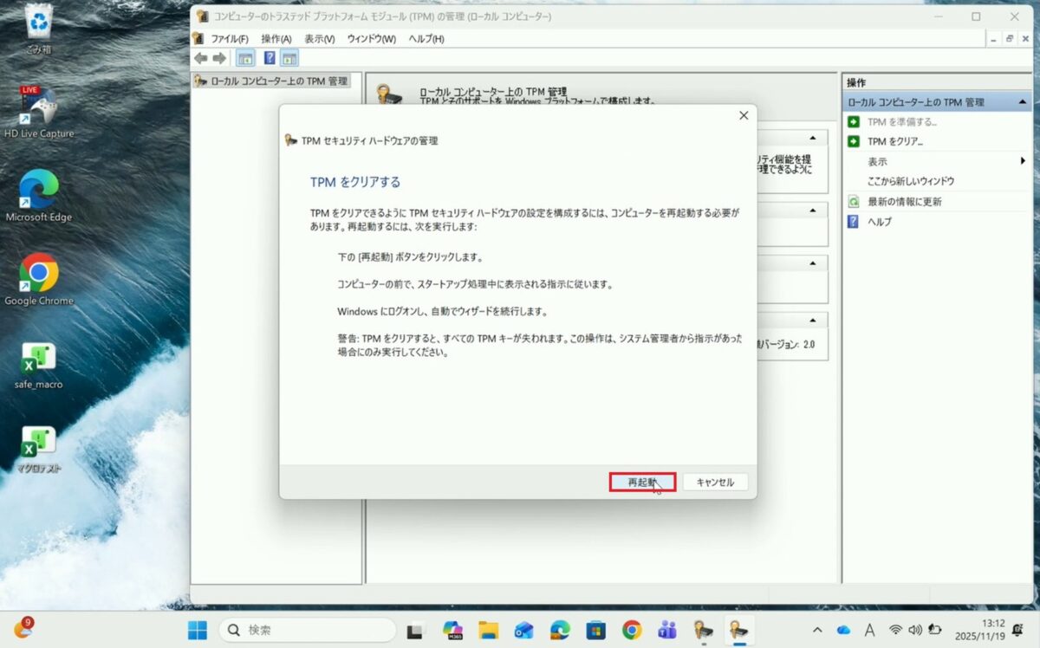
Task: Open Help via the blue question mark toolbar icon
Action: tap(271, 58)
